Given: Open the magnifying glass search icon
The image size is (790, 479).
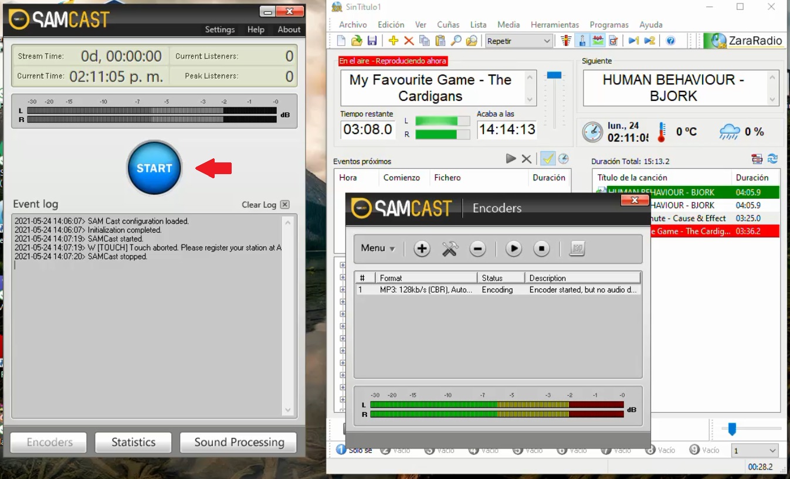Looking at the screenshot, I should pos(456,40).
